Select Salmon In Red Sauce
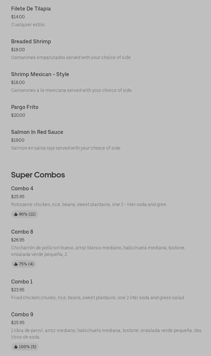 click(37, 132)
